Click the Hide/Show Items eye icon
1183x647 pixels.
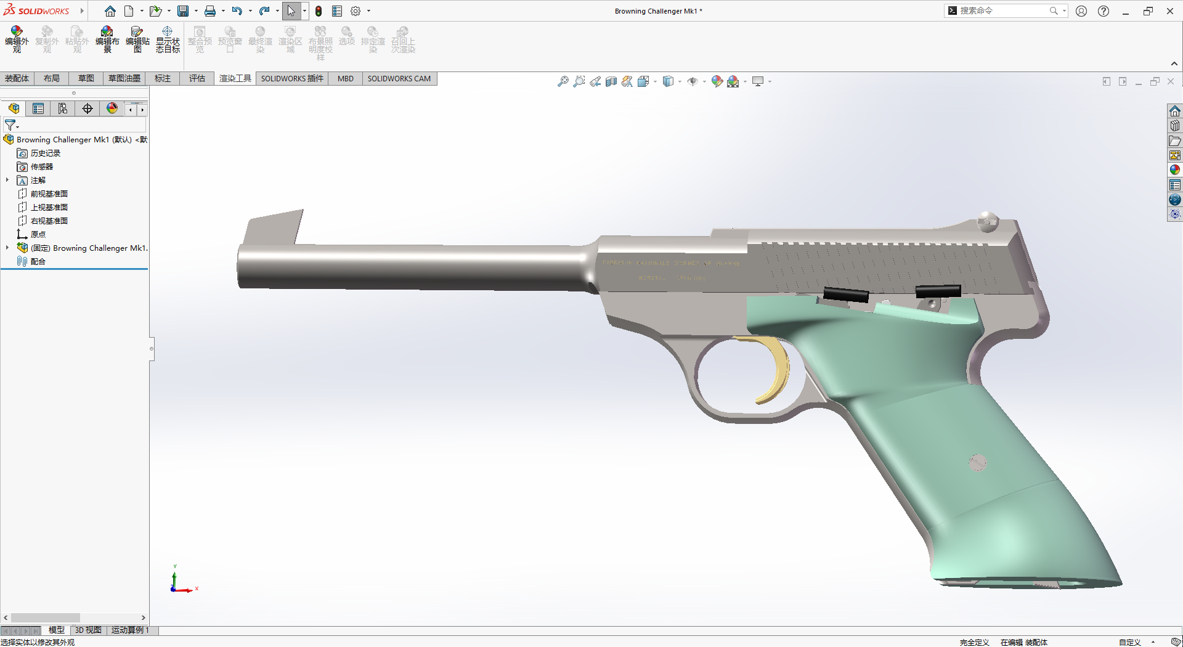coord(693,81)
